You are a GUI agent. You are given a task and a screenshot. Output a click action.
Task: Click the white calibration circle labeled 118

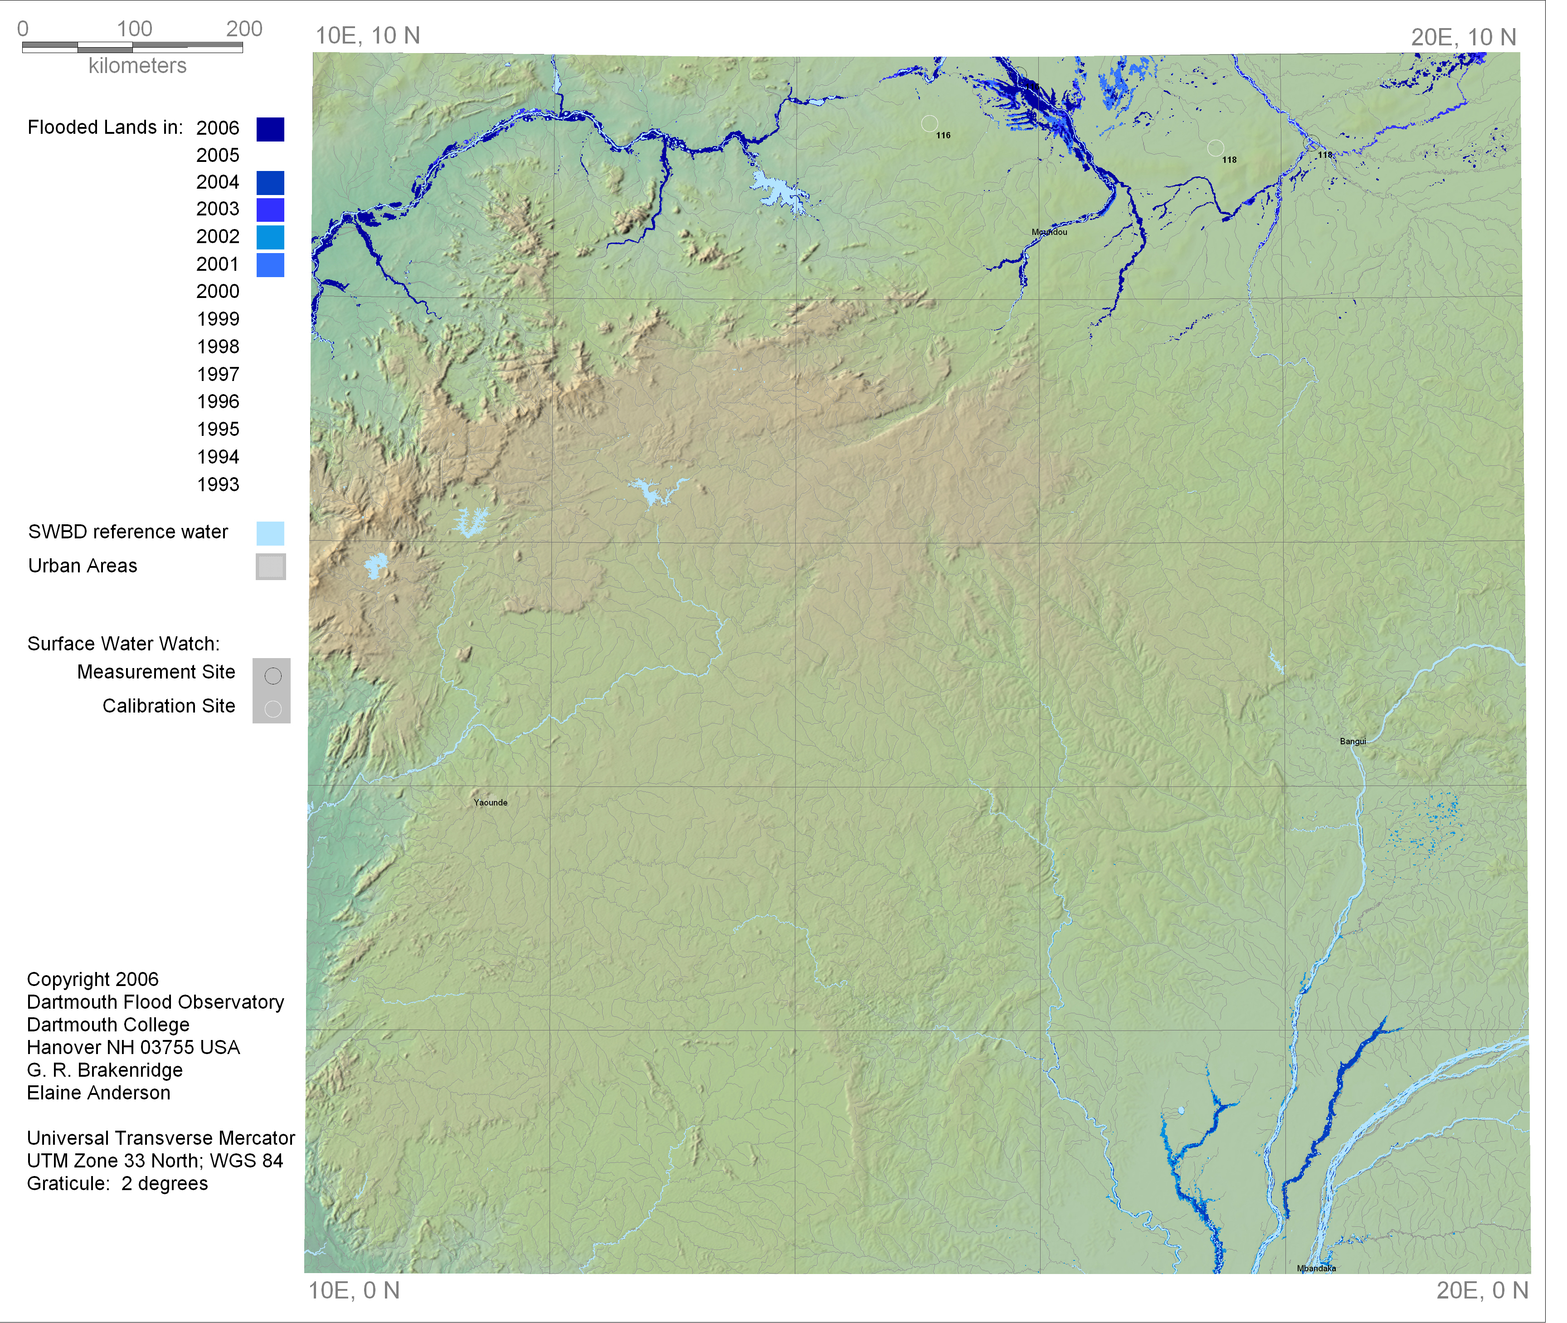(x=1215, y=148)
